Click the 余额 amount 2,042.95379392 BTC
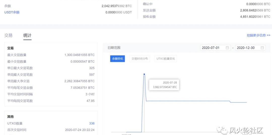 (117, 6)
